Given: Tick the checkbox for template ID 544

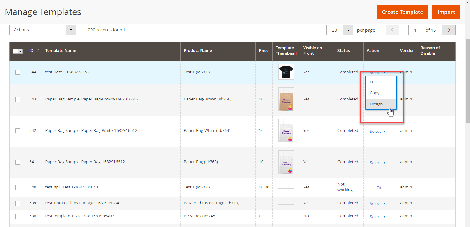Looking at the screenshot, I should (x=18, y=72).
